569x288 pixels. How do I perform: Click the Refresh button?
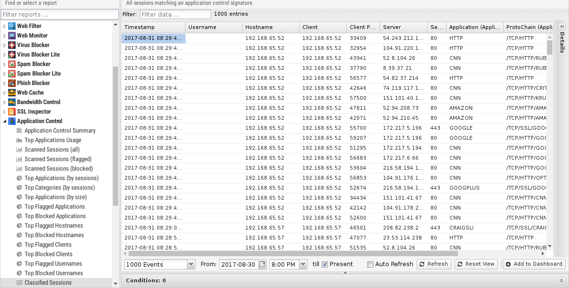click(x=434, y=264)
